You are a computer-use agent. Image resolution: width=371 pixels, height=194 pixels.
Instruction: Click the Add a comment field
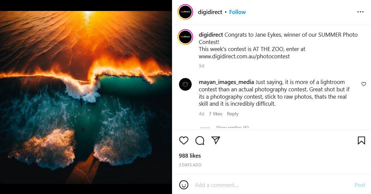point(266,185)
